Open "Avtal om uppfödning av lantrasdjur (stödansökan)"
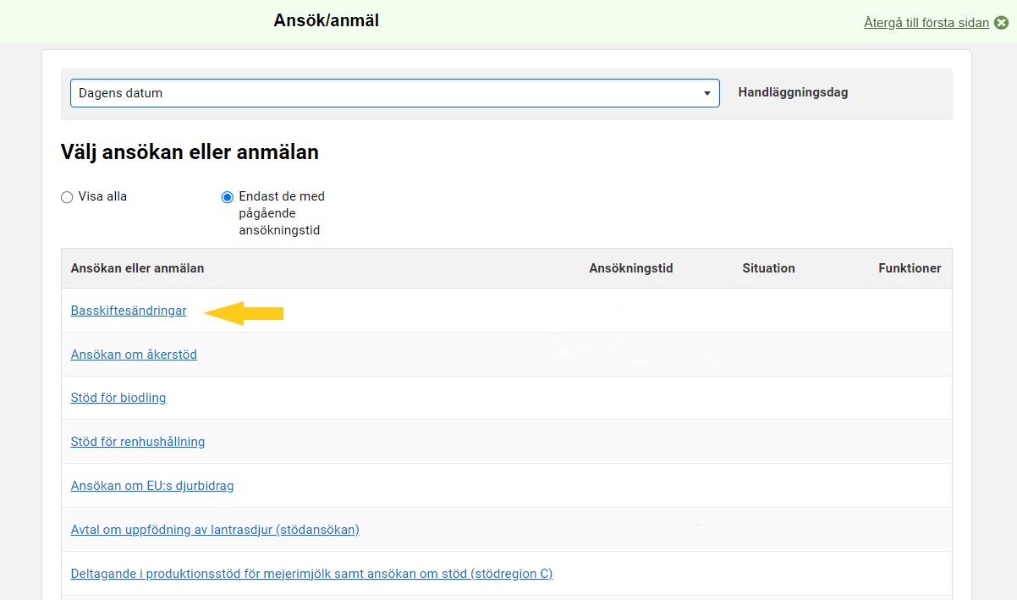Viewport: 1017px width, 600px height. click(x=215, y=529)
